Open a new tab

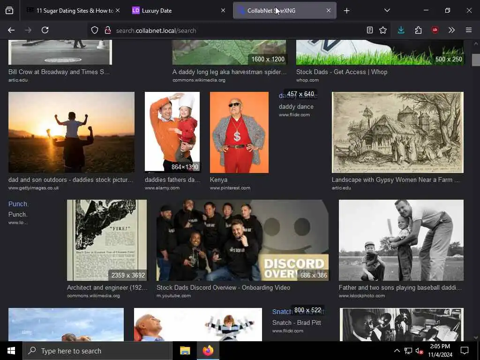[346, 11]
